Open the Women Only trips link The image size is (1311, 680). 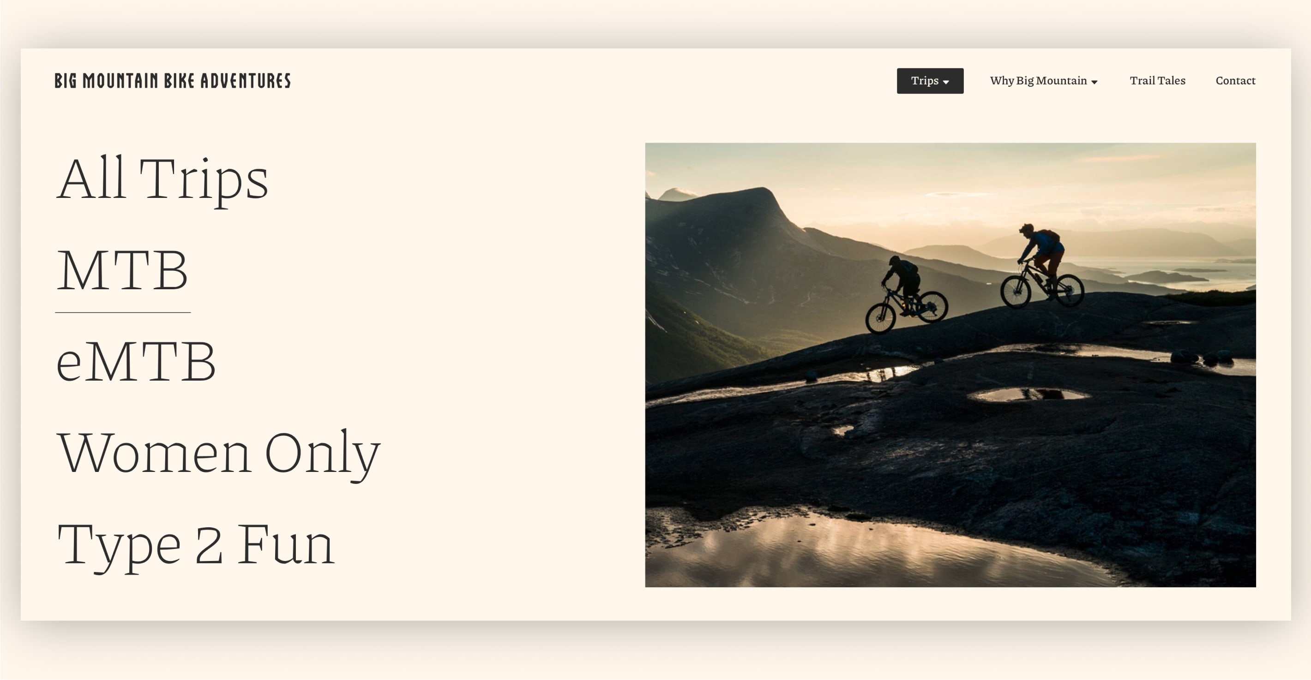[x=218, y=453]
